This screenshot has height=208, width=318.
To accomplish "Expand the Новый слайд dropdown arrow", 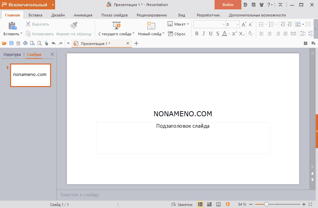I will pos(164,34).
